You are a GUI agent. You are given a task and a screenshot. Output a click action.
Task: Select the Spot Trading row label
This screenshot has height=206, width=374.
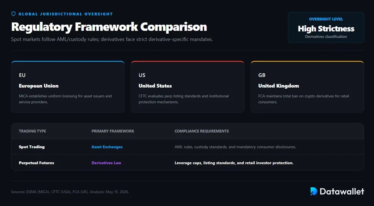pyautogui.click(x=32, y=147)
